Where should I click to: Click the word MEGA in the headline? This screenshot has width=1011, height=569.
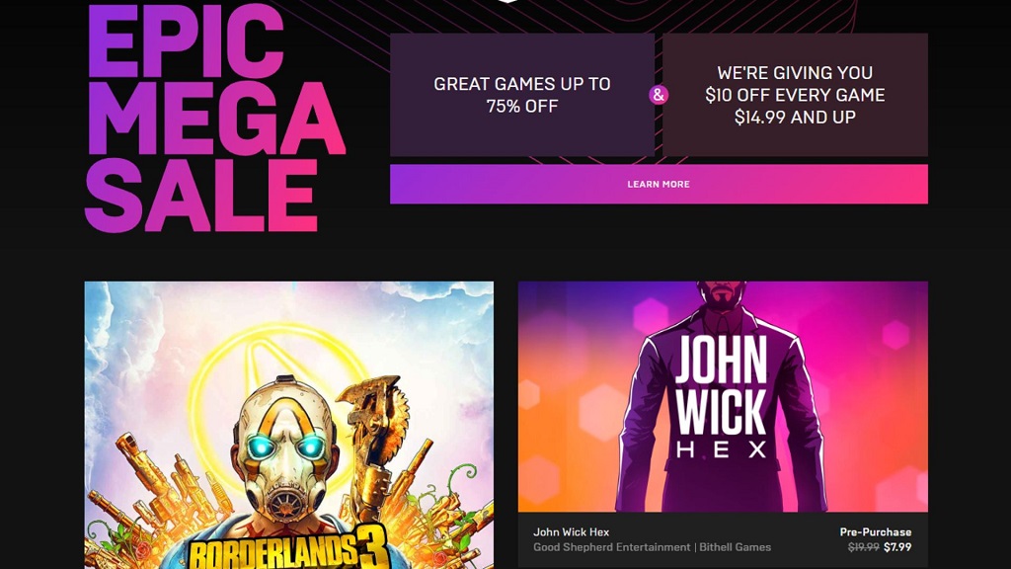216,119
